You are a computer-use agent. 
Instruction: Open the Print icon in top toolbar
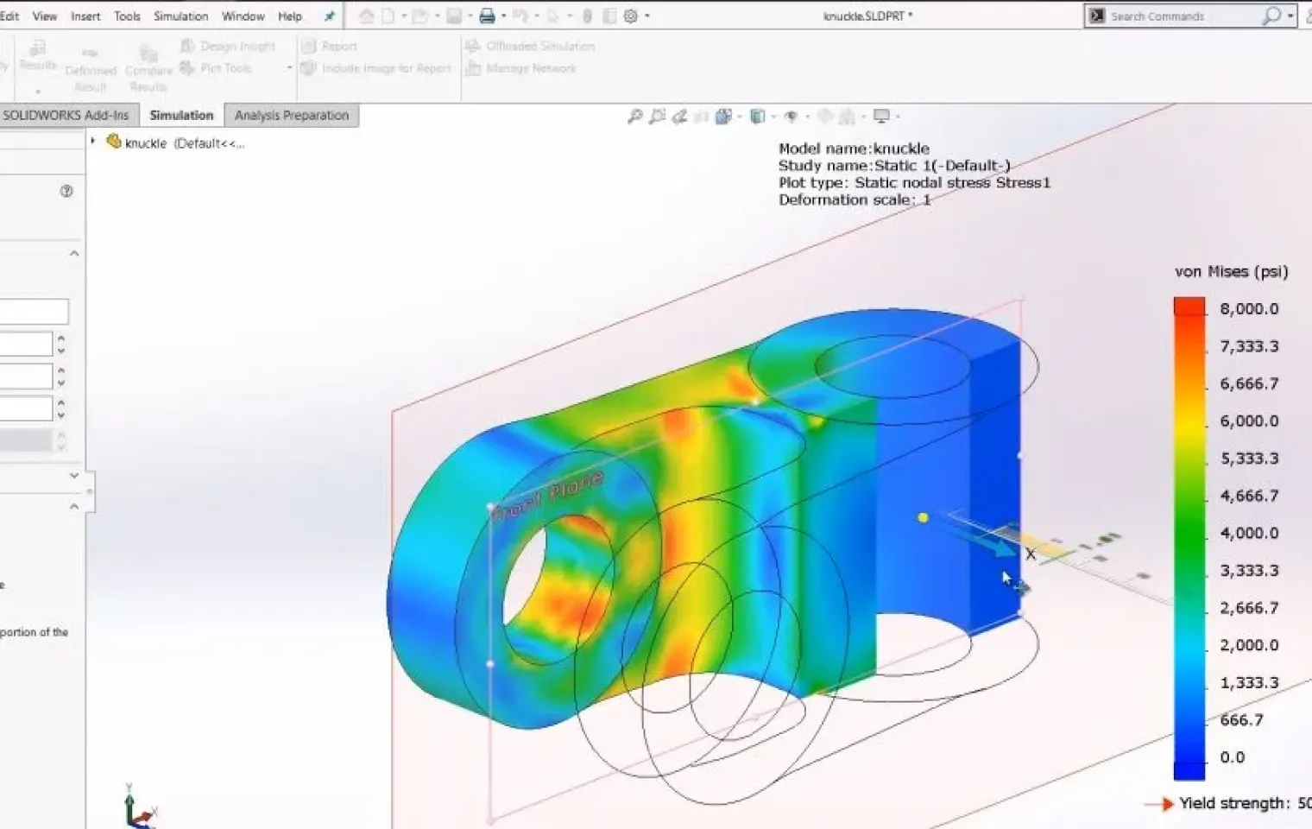487,16
